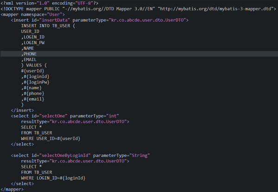This screenshot has height=192, width=278.
Task: Click "WHERE USER_ID=#{userId}" line
Action: click(x=51, y=138)
